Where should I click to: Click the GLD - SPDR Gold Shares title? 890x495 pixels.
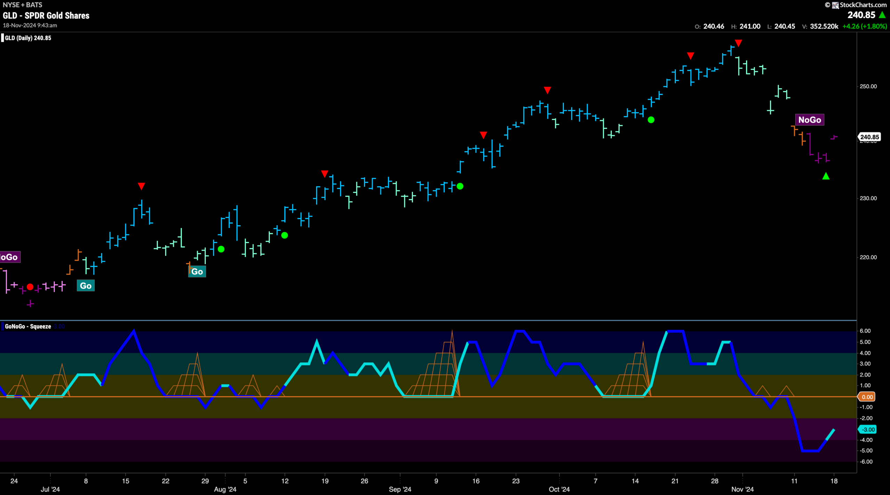tap(46, 16)
